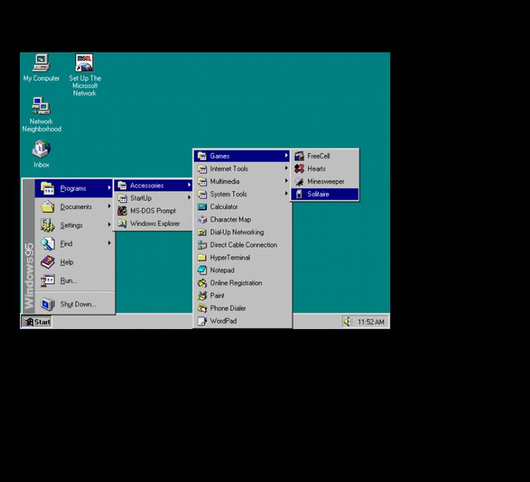Launch WordPad from Accessories menu

tap(242, 321)
